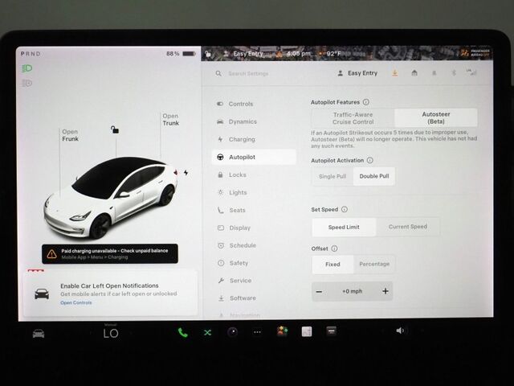
Task: Tap the HomeLink garage icon
Action: 414,73
